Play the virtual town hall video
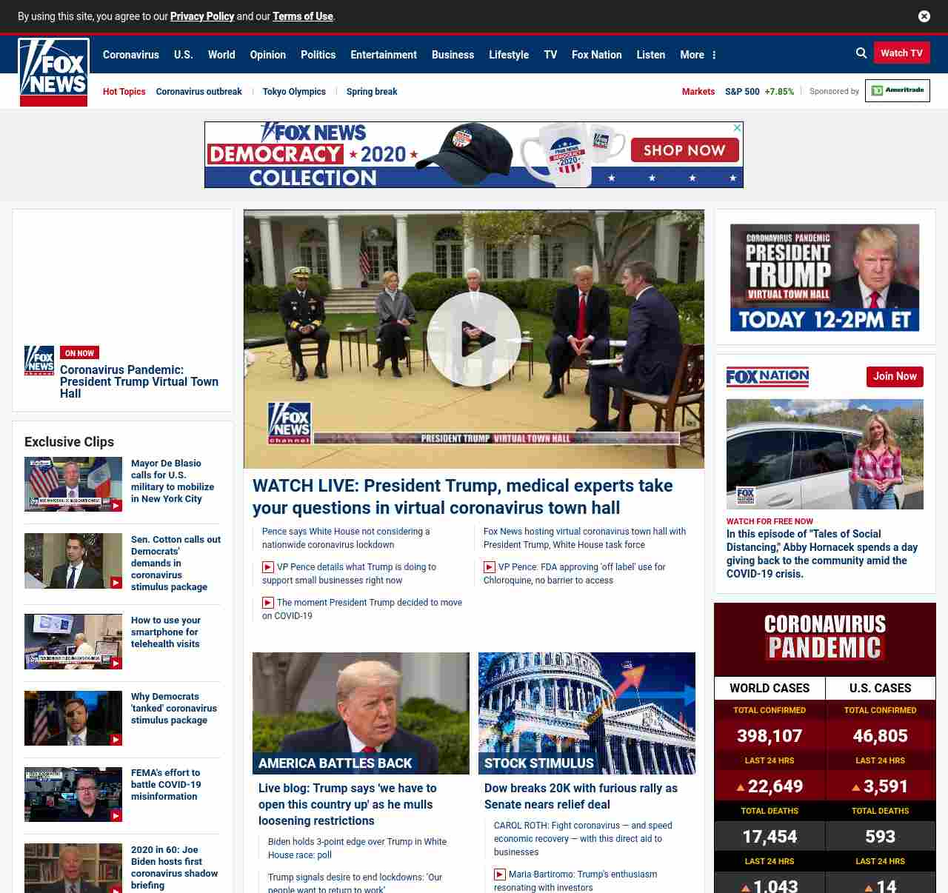Screen dimensions: 948x893 coord(473,339)
